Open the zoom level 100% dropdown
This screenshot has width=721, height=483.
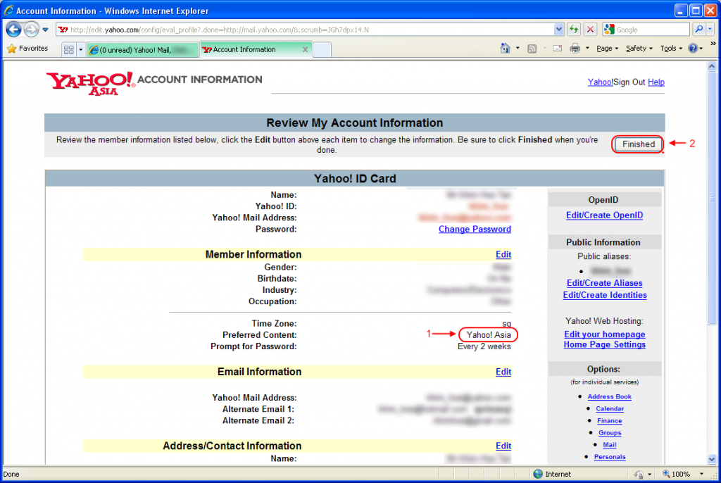coord(683,475)
